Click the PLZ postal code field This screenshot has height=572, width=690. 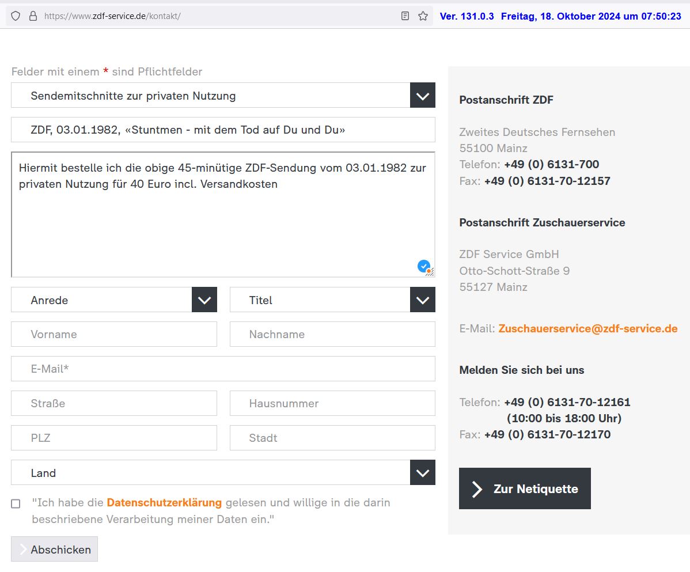tap(114, 438)
